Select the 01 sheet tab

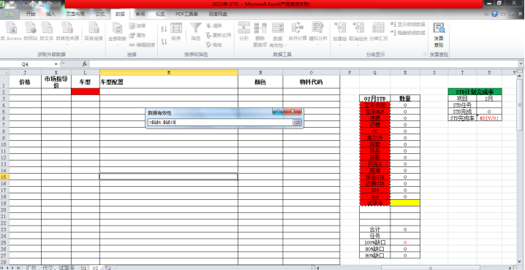[x=83, y=268]
